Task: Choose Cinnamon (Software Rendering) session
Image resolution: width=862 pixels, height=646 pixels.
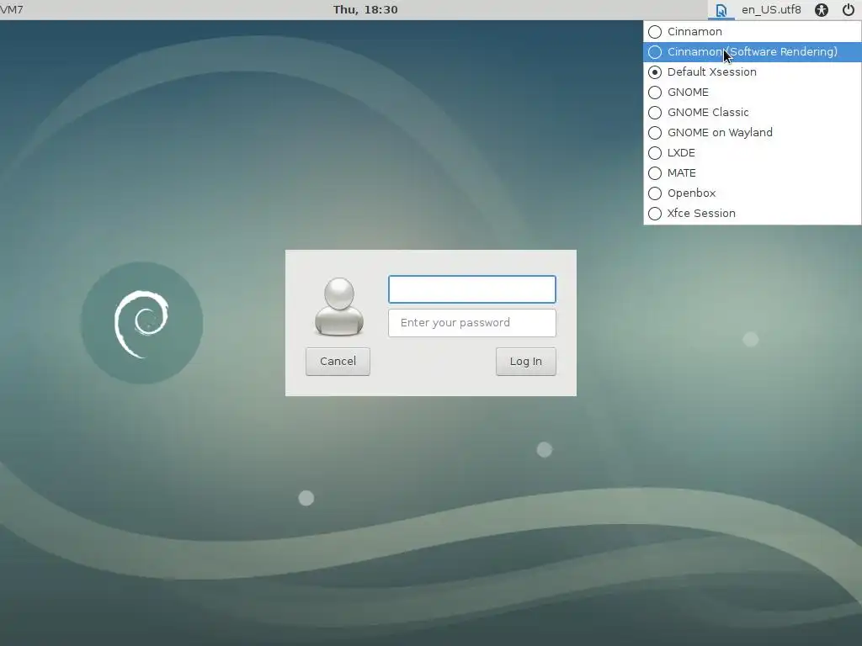Action: 752,52
